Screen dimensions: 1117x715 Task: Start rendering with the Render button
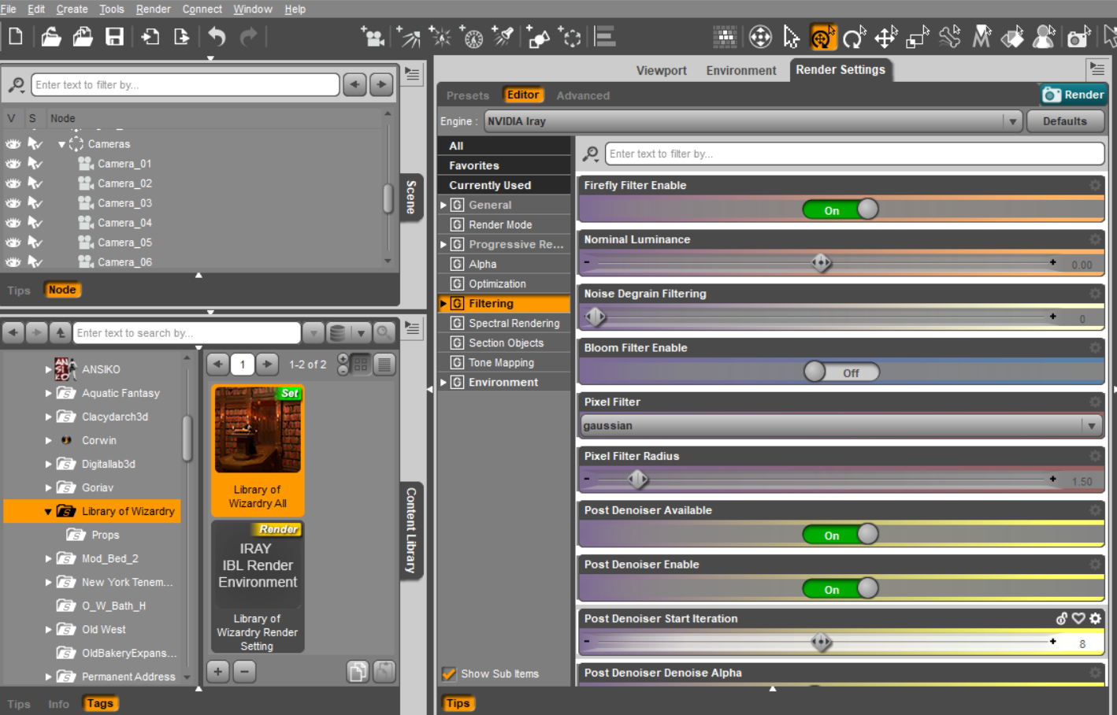(x=1073, y=94)
